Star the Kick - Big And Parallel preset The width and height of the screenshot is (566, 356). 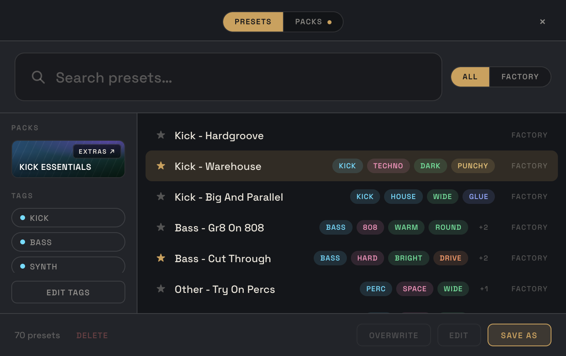tap(161, 196)
